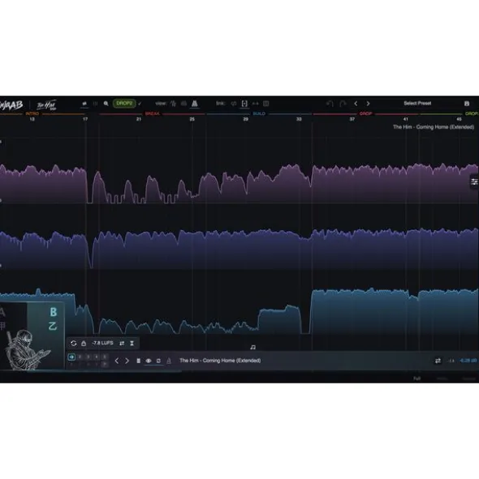The width and height of the screenshot is (479, 479).
Task: Open the Select Preset dropdown
Action: (417, 103)
